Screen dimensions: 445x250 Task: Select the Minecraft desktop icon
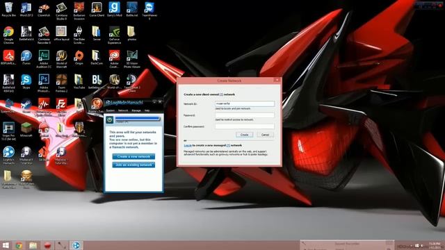[x=26, y=130]
